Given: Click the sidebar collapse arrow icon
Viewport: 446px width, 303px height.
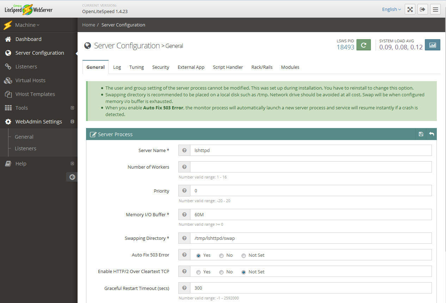Looking at the screenshot, I should 72,177.
